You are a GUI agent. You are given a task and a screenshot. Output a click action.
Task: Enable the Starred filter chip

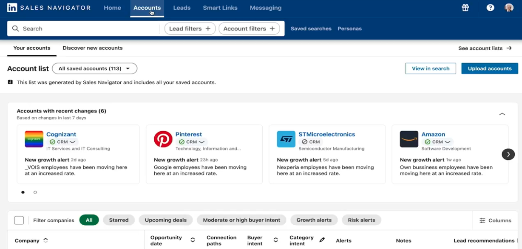[119, 220]
